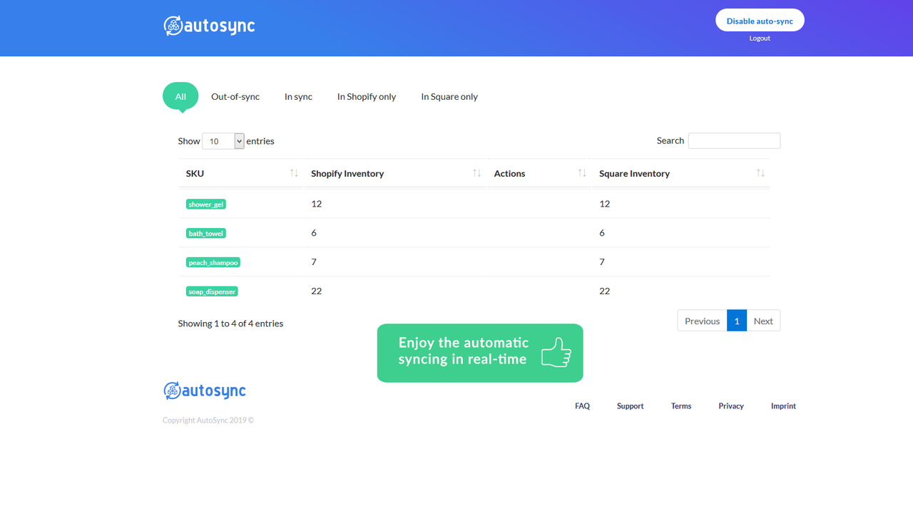Click Shopify inventory value for peach_shampoo

point(314,261)
